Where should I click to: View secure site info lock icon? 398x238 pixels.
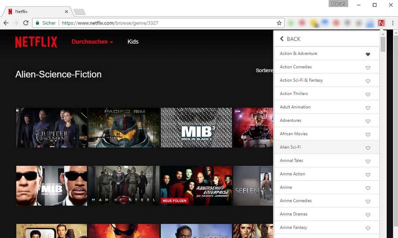coord(37,23)
